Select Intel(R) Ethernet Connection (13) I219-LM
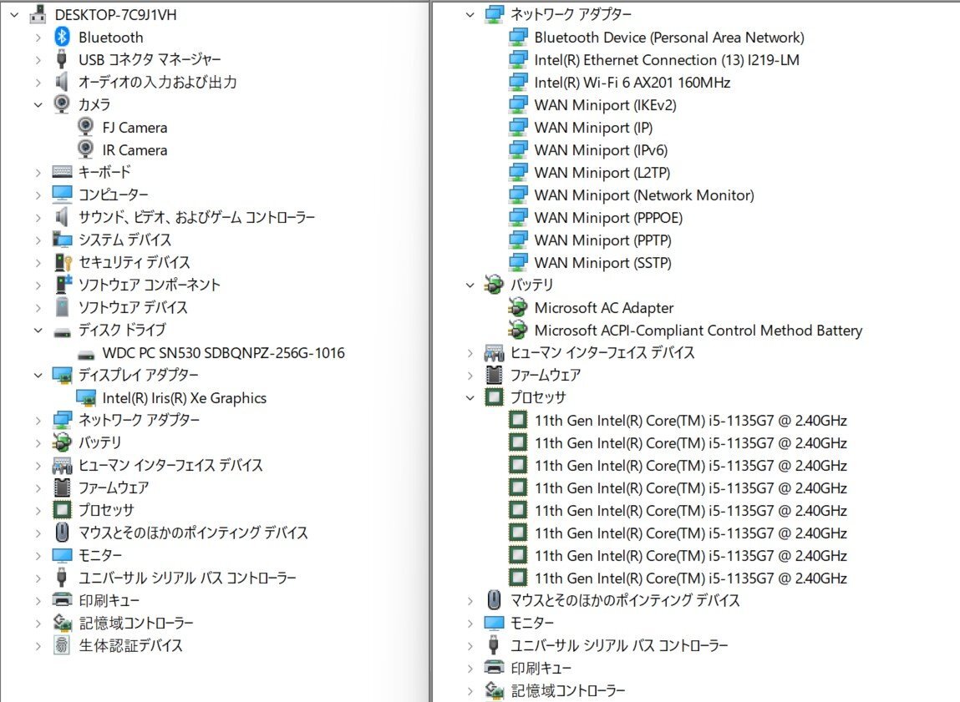This screenshot has width=960, height=702. (x=667, y=59)
